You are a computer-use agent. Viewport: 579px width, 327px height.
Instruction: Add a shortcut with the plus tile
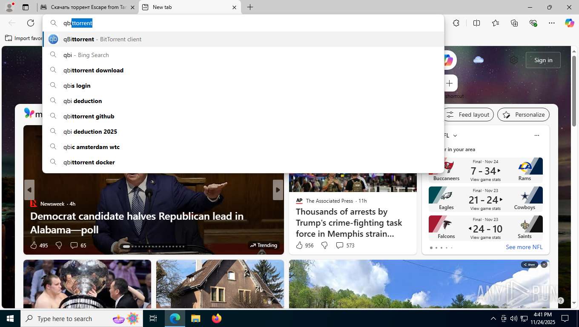click(449, 83)
